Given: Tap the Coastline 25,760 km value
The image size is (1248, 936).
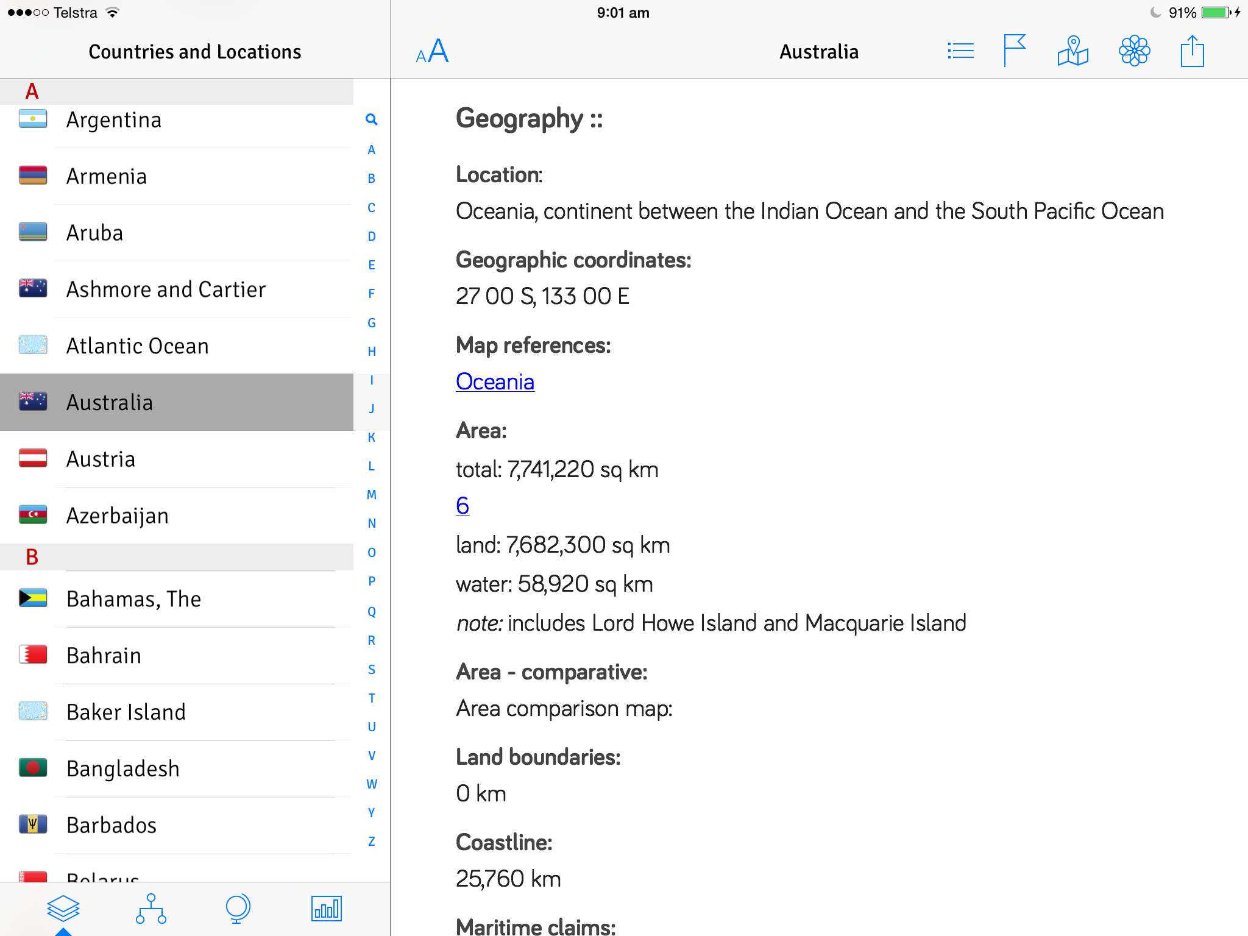Looking at the screenshot, I should [x=508, y=879].
